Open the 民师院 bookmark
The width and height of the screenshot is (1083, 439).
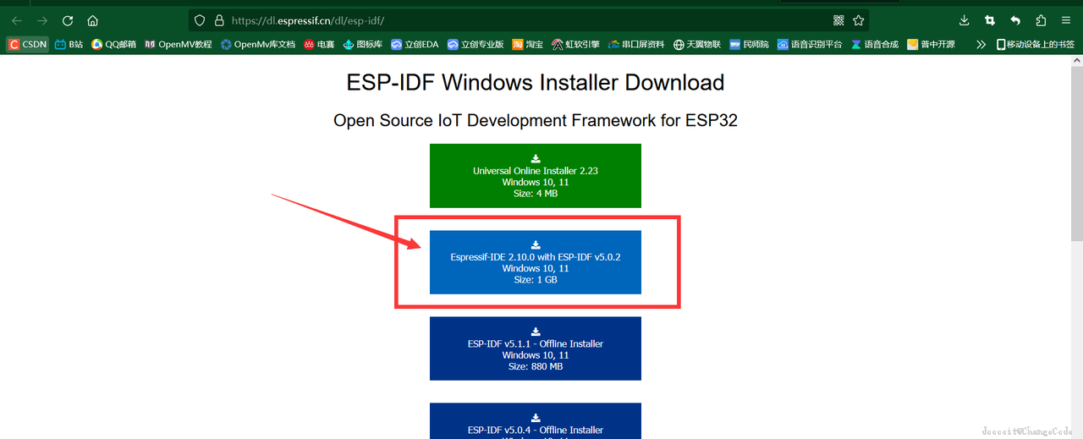[x=749, y=44]
